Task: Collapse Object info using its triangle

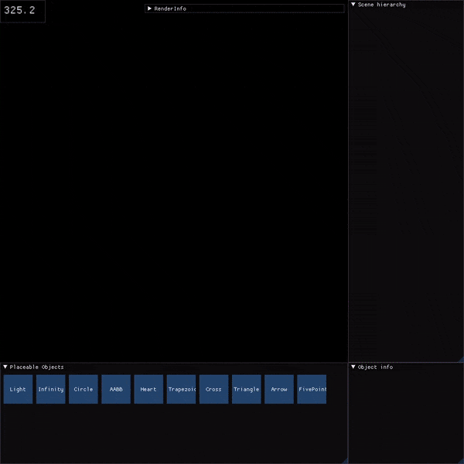Action: [353, 367]
